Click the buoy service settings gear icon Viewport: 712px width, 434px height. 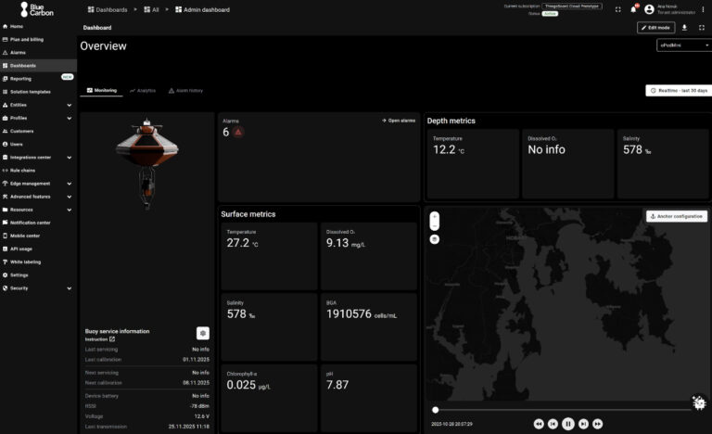coord(203,333)
